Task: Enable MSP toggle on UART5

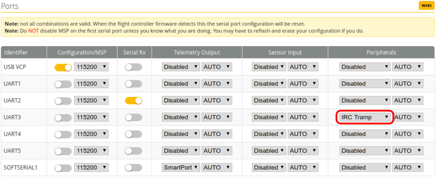Action: coord(63,151)
